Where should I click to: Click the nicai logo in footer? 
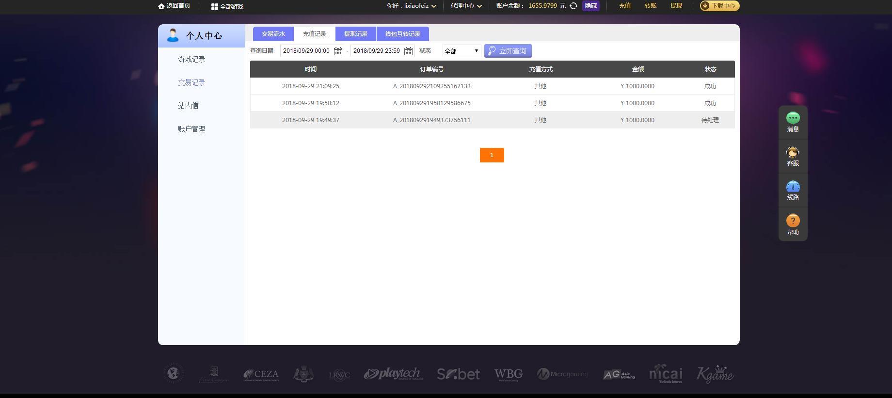coord(666,374)
